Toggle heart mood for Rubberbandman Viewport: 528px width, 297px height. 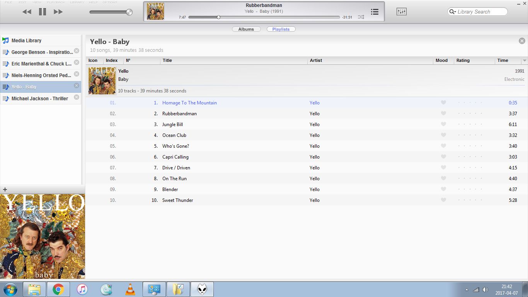point(443,113)
